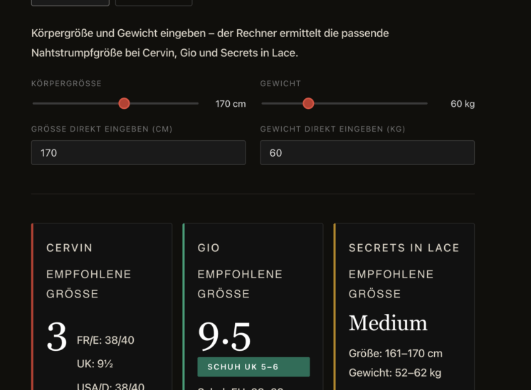This screenshot has height=390, width=531.
Task: Select the Gio card heading
Action: pos(209,248)
